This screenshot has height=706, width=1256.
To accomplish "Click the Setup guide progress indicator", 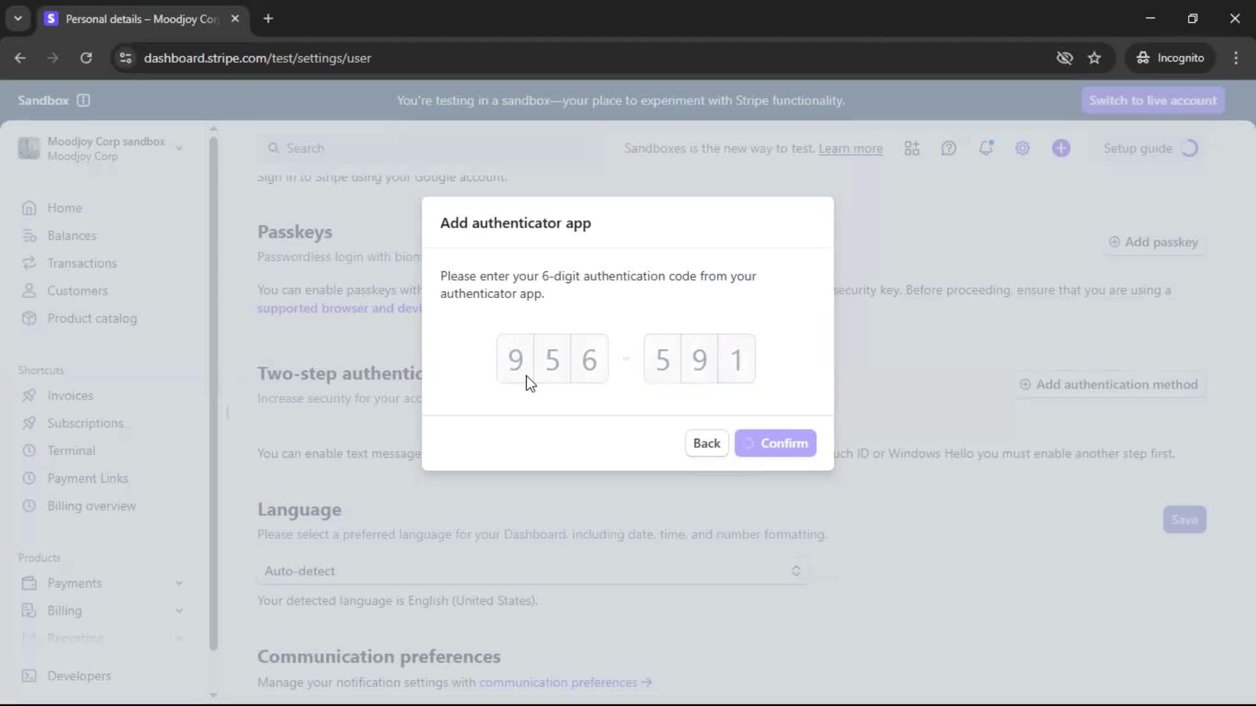I will click(1189, 148).
